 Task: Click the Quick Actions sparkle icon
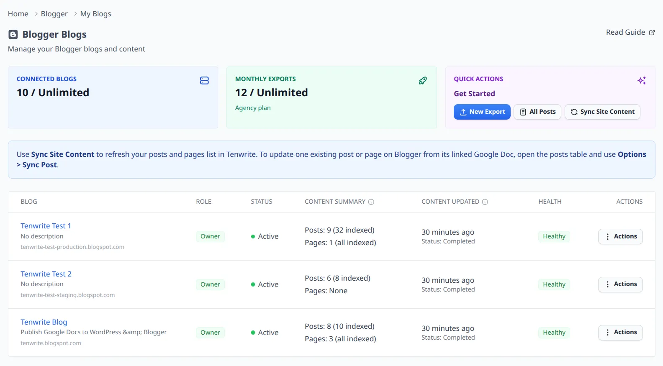[642, 80]
